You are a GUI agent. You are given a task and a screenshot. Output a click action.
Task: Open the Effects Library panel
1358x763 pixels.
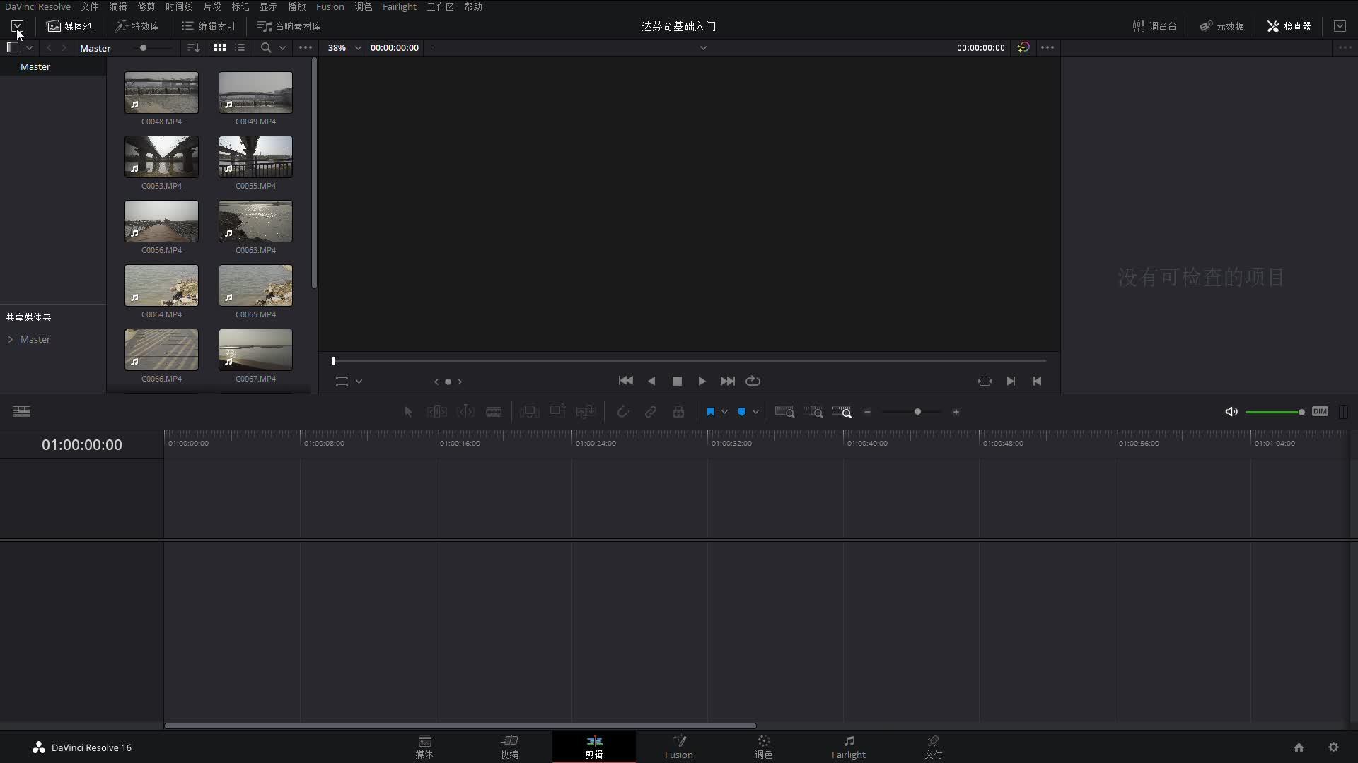point(137,26)
